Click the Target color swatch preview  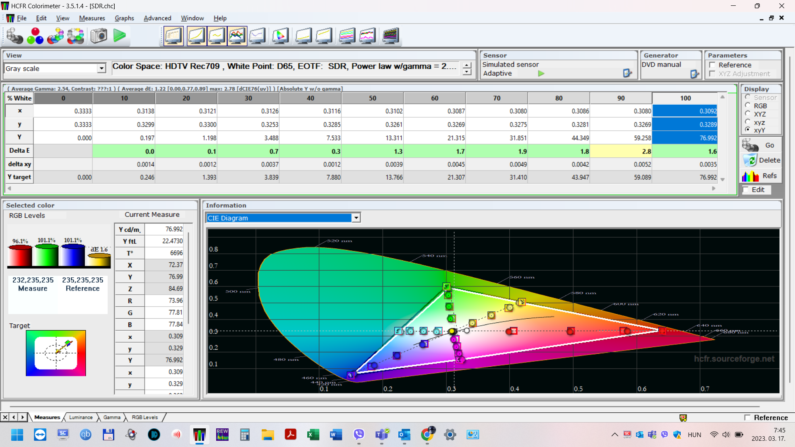pos(56,353)
